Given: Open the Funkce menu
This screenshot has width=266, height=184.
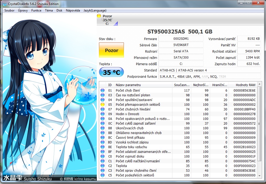Looking at the screenshot, I should tap(36, 10).
